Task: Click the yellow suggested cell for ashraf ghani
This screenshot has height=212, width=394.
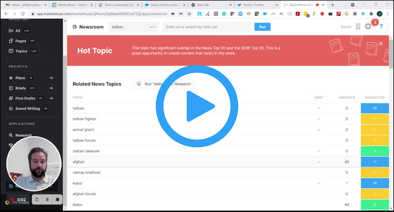Action: 375,130
